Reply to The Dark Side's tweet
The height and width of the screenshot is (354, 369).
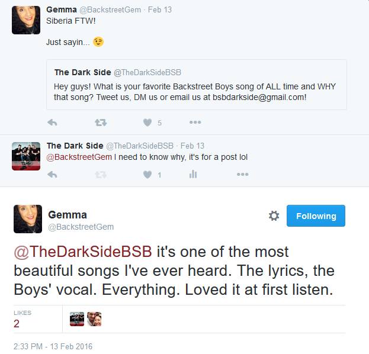[x=52, y=175]
